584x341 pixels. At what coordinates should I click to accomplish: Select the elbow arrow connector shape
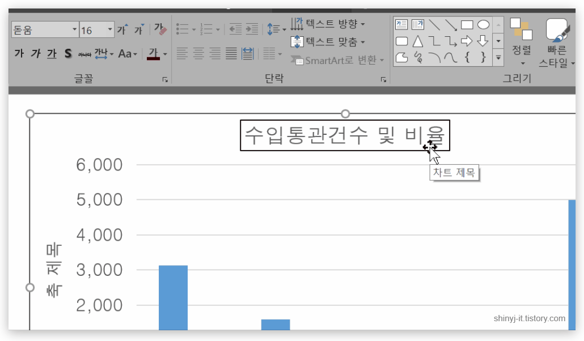(451, 41)
